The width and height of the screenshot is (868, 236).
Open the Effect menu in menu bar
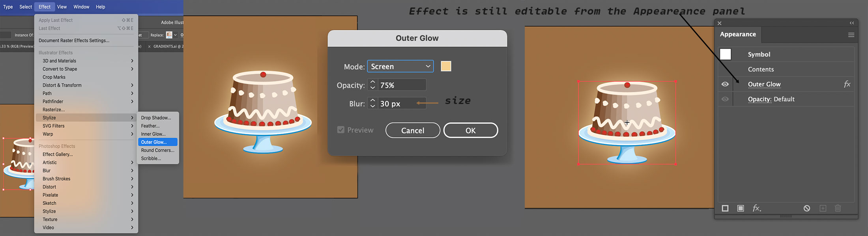tap(45, 7)
